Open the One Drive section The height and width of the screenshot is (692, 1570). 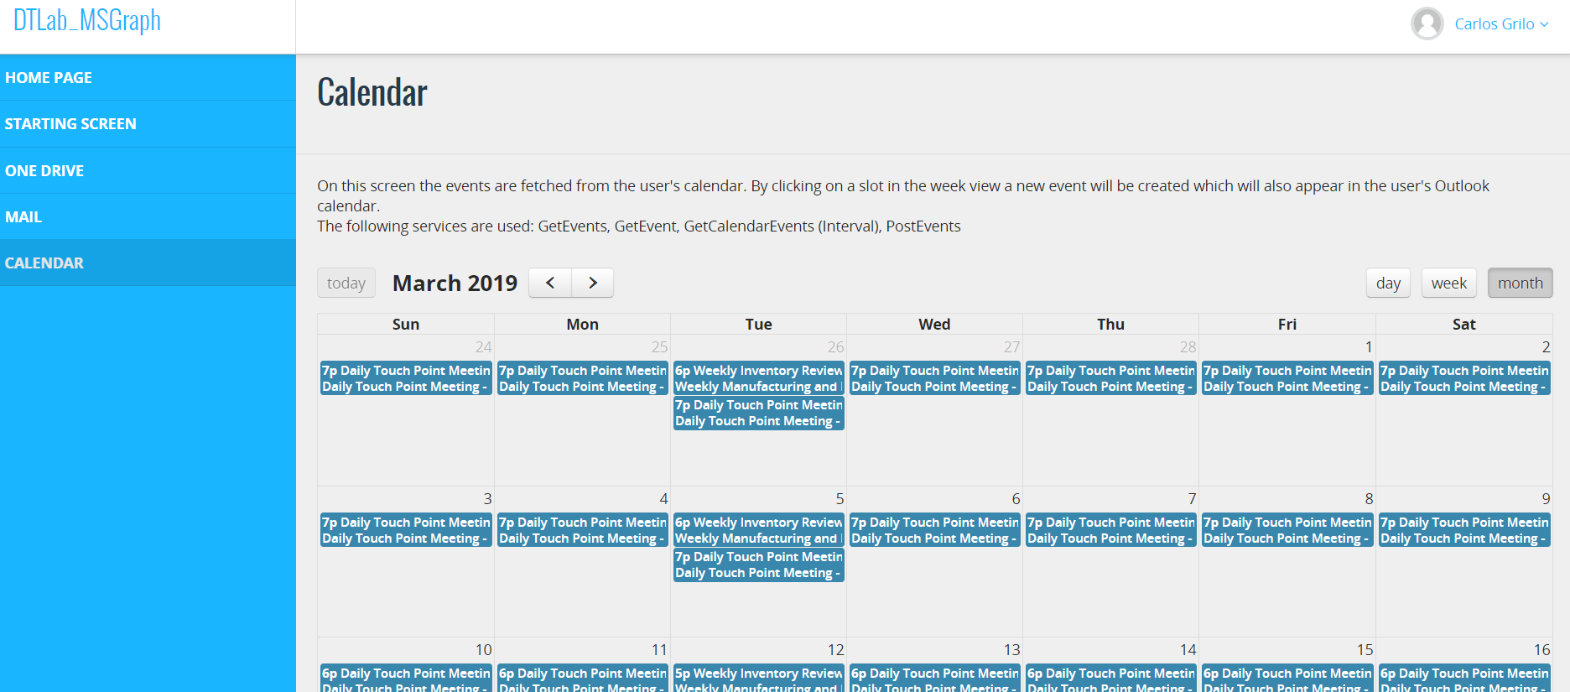point(44,171)
